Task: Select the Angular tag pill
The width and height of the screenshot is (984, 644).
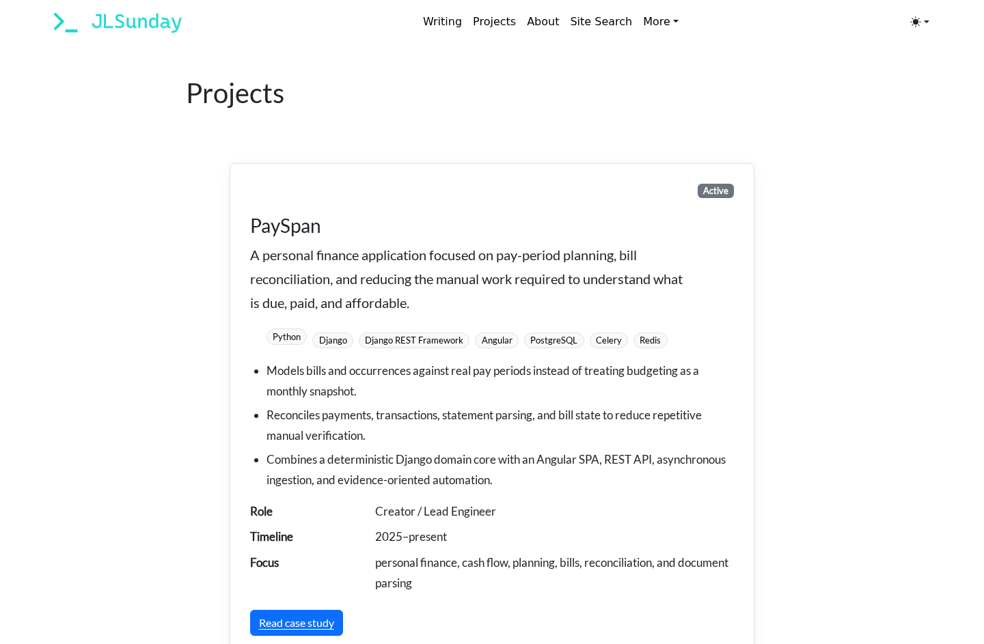Action: [x=497, y=340]
